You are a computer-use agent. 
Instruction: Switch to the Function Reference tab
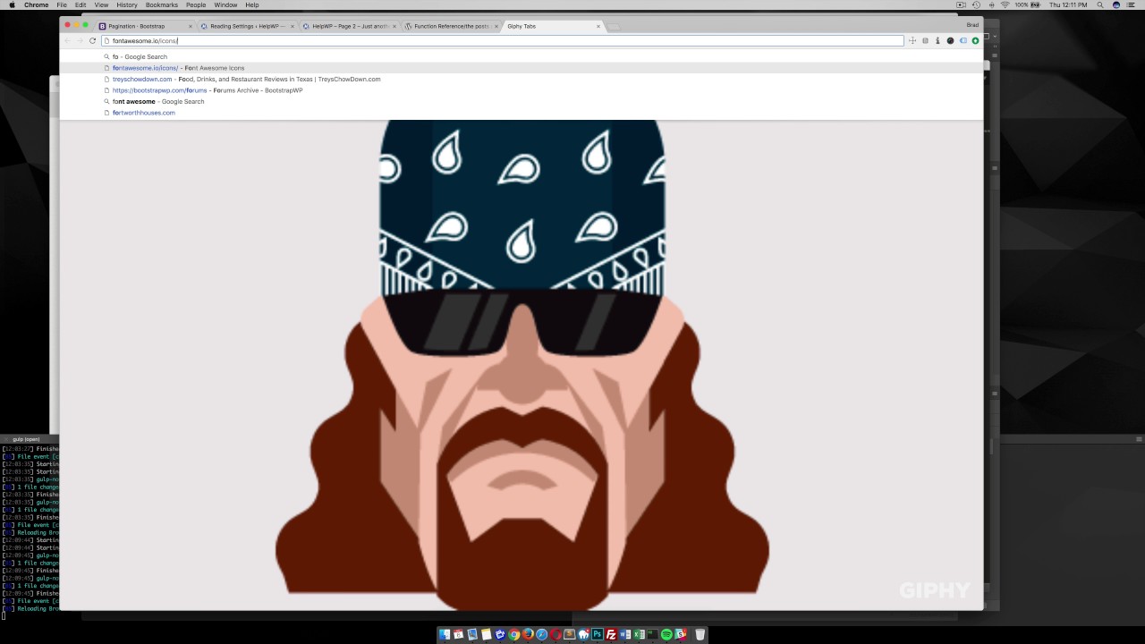450,26
